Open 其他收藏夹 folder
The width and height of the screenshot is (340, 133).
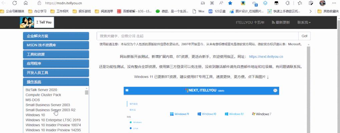[328, 11]
